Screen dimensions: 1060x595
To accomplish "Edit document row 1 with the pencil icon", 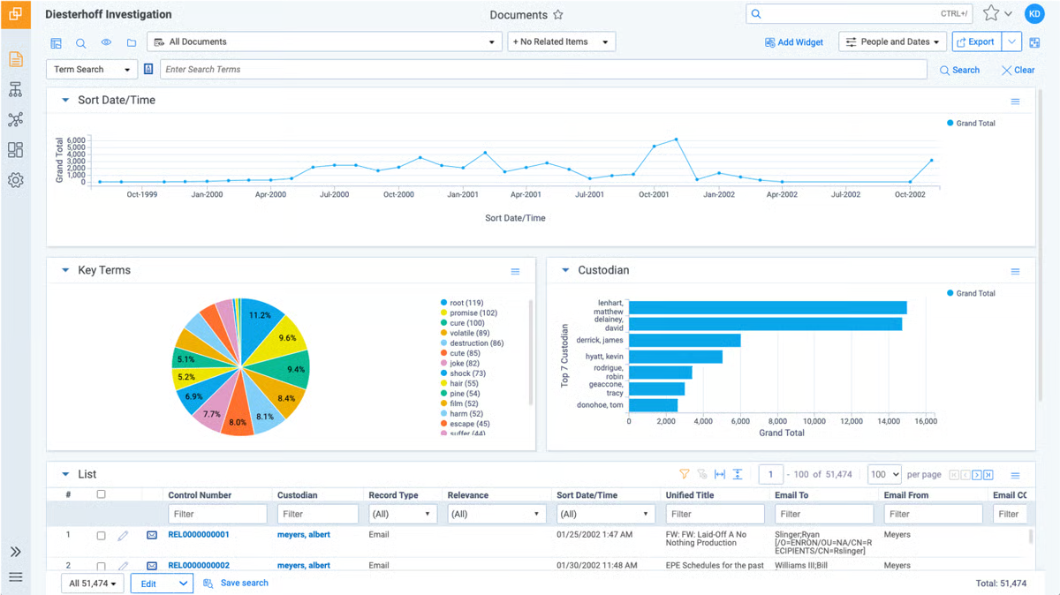I will pos(124,535).
